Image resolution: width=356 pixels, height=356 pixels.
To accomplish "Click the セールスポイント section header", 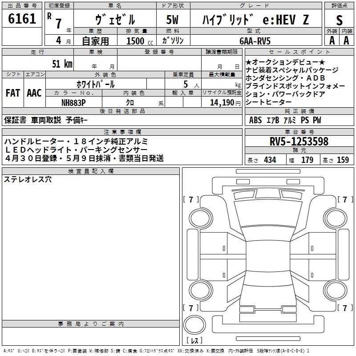I will 299,52.
